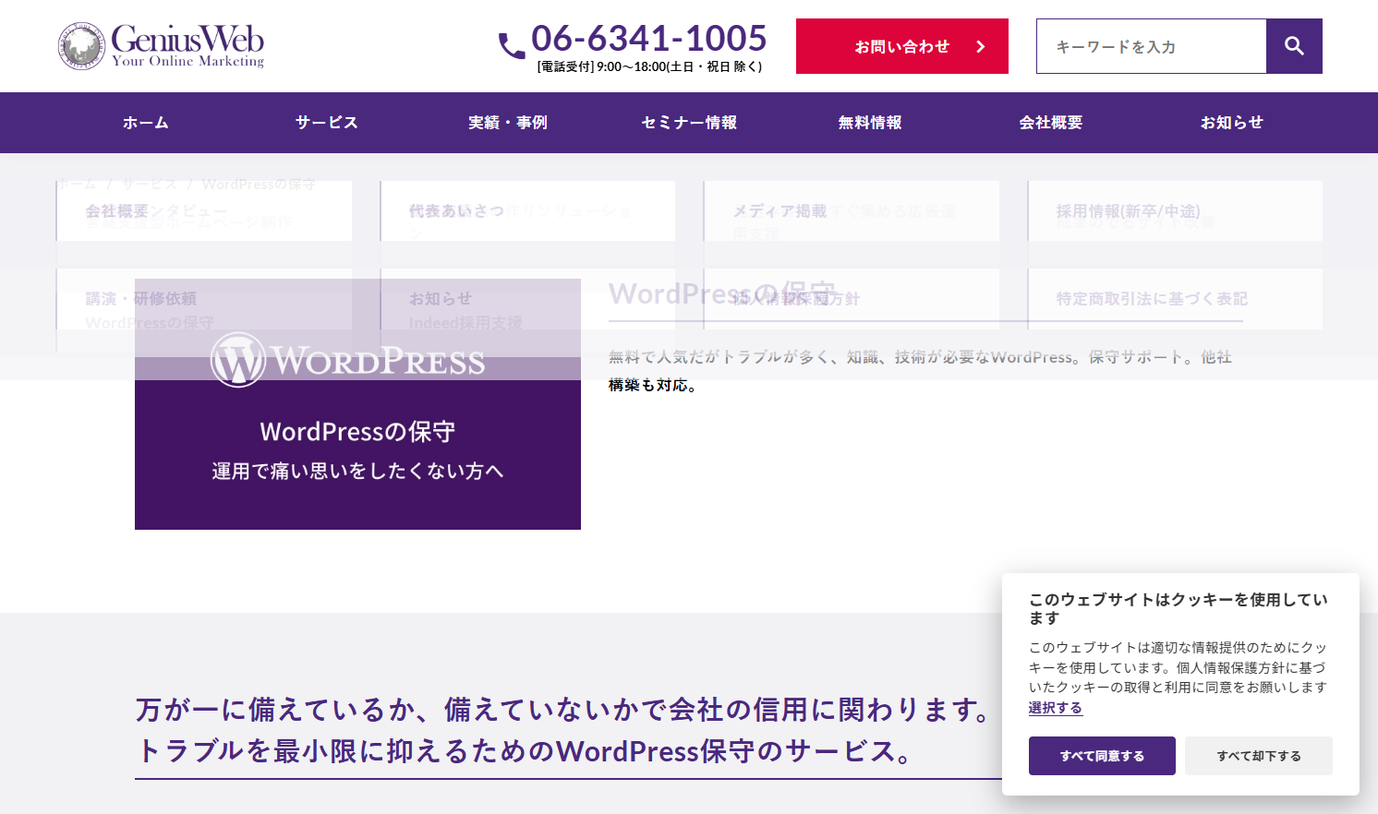This screenshot has height=814, width=1378.
Task: Open the お知らせ menu item
Action: point(1232,123)
